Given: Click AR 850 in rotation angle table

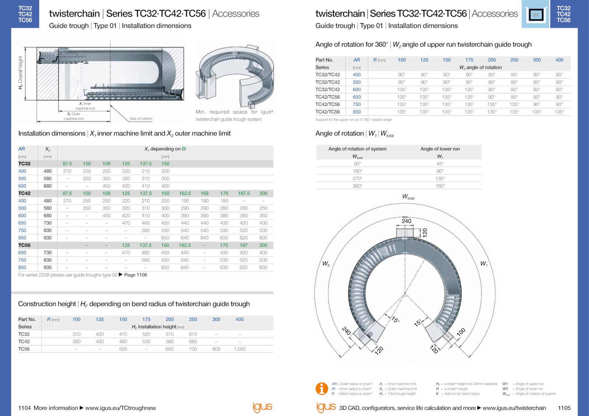Looking at the screenshot, I should pos(357,112).
